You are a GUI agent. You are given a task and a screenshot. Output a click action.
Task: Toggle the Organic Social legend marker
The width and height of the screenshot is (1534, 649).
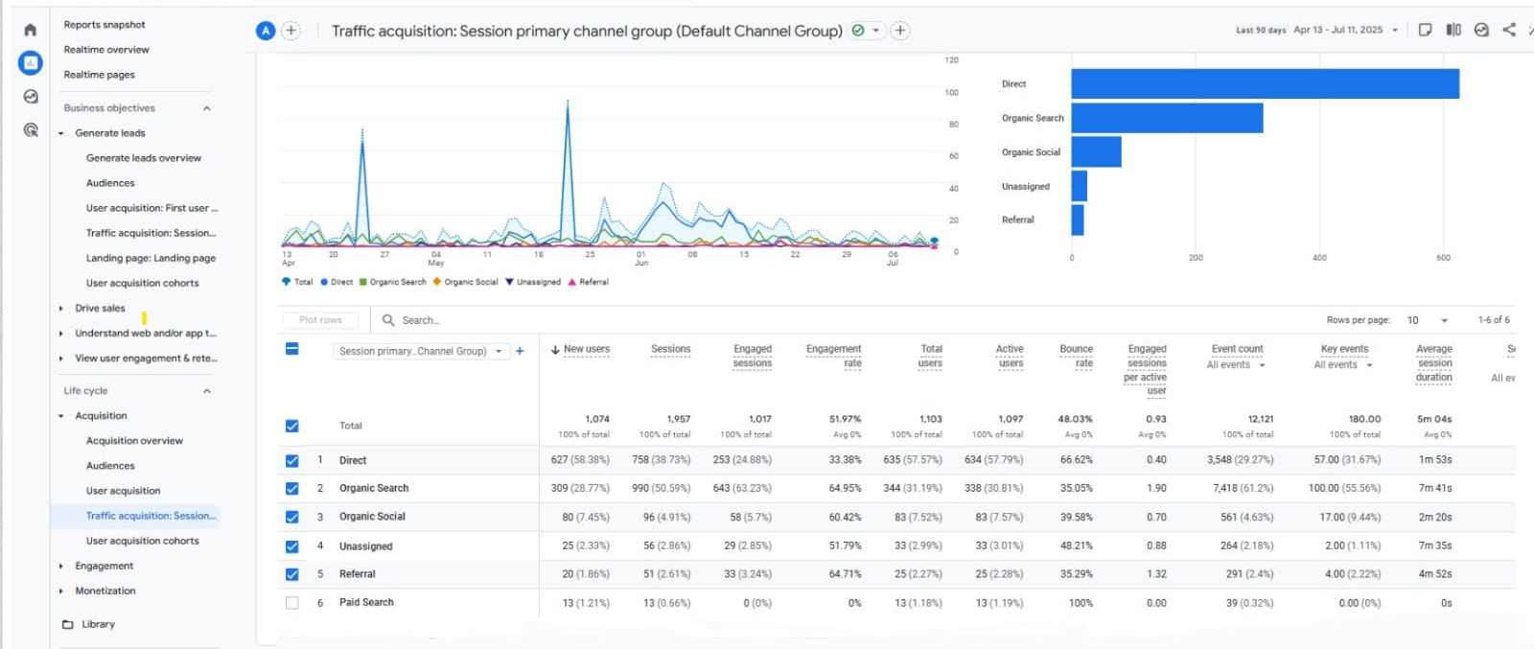point(437,282)
